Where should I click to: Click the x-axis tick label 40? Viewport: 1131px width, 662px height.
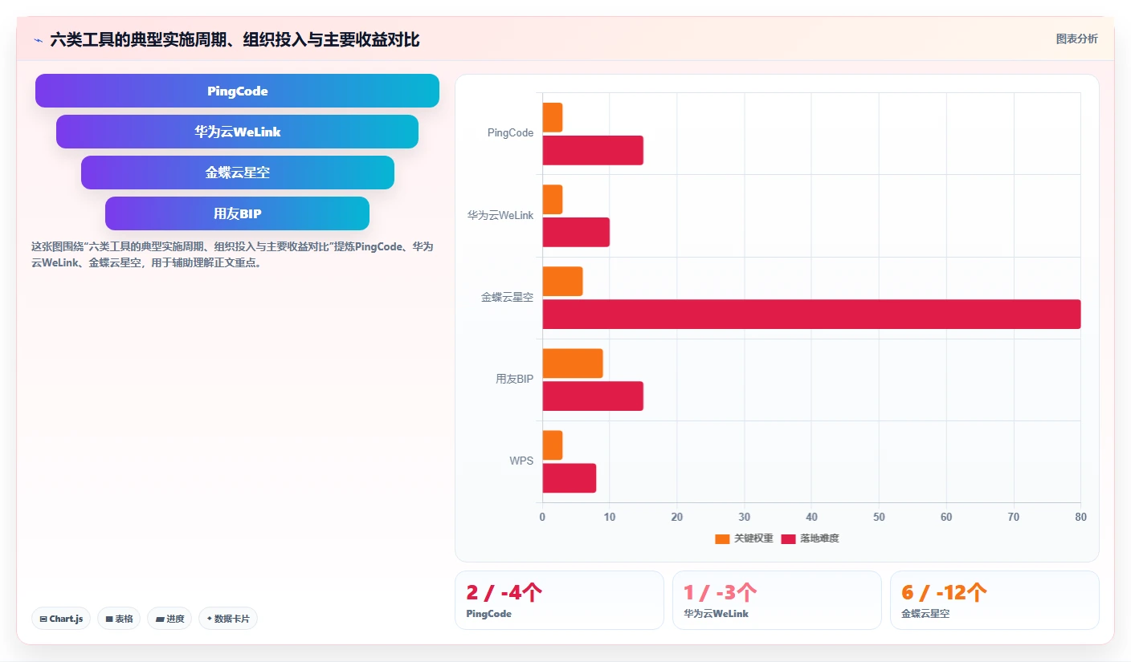(x=811, y=517)
